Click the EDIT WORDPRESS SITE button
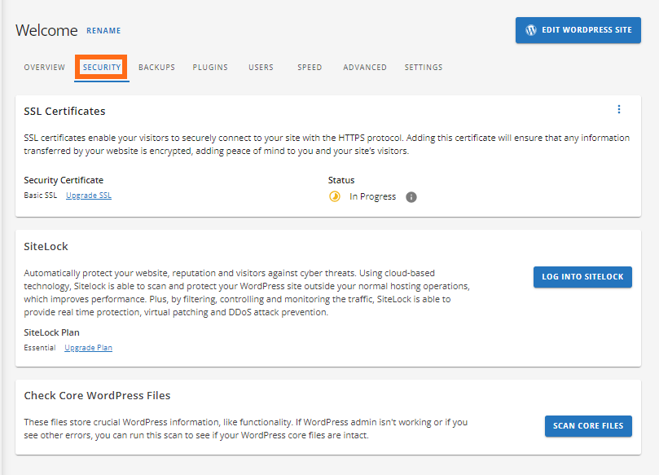 point(578,29)
